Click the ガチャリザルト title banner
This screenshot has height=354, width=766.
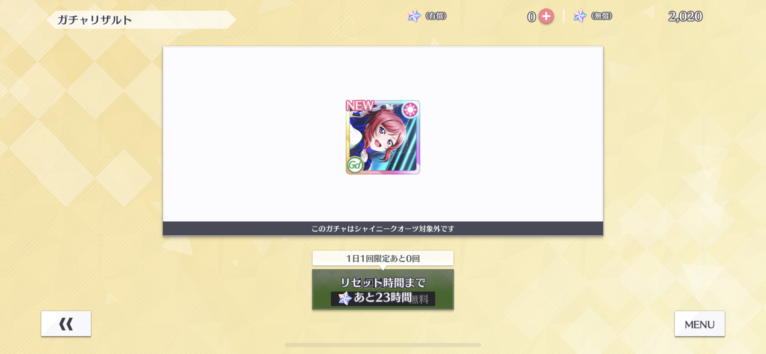[141, 20]
